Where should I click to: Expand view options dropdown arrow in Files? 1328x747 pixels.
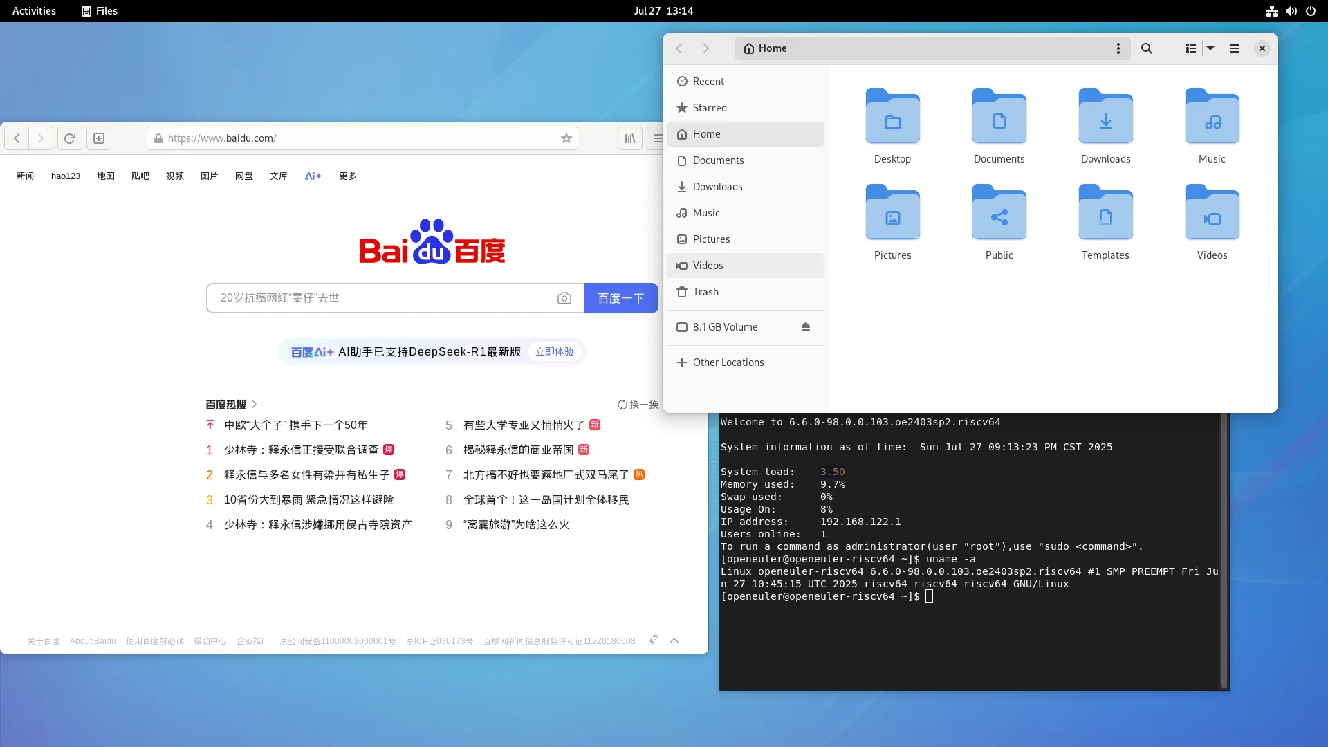1210,48
